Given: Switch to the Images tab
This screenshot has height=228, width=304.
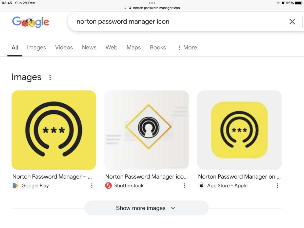Looking at the screenshot, I should pyautogui.click(x=36, y=47).
